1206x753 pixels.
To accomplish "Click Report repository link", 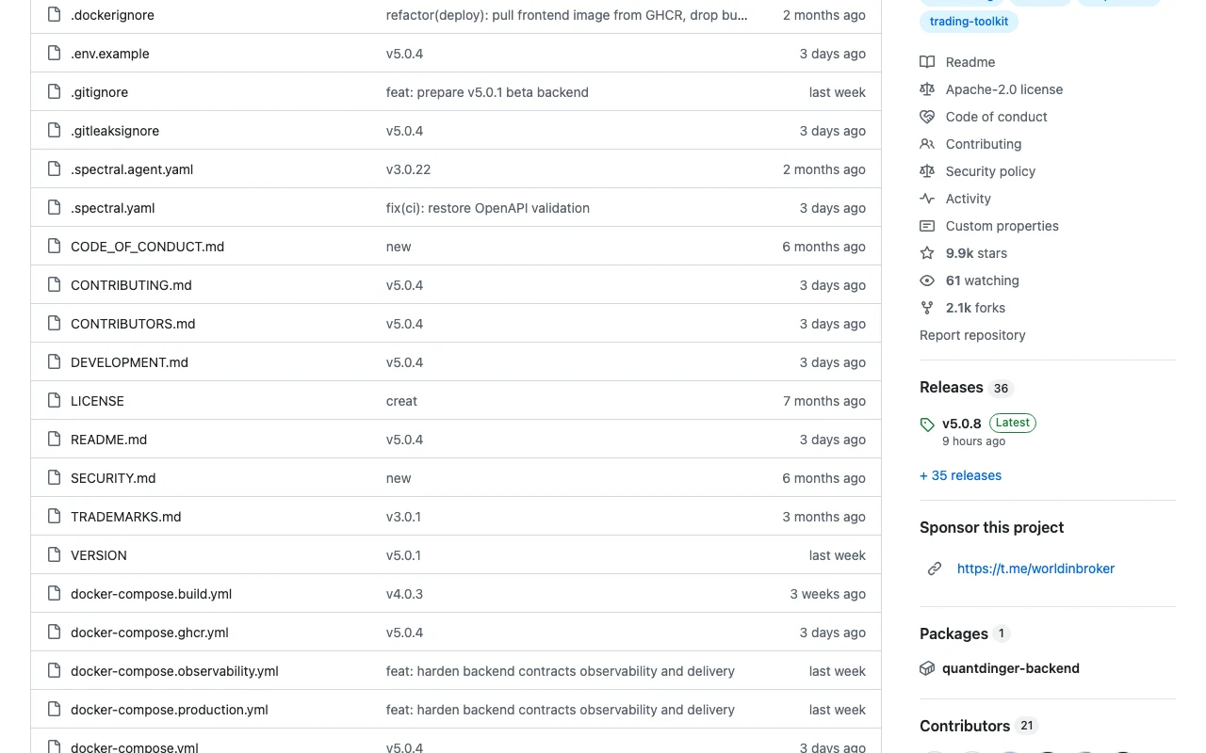I will click(972, 335).
